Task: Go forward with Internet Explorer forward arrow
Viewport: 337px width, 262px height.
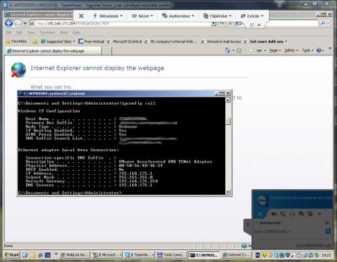Action: (18, 23)
